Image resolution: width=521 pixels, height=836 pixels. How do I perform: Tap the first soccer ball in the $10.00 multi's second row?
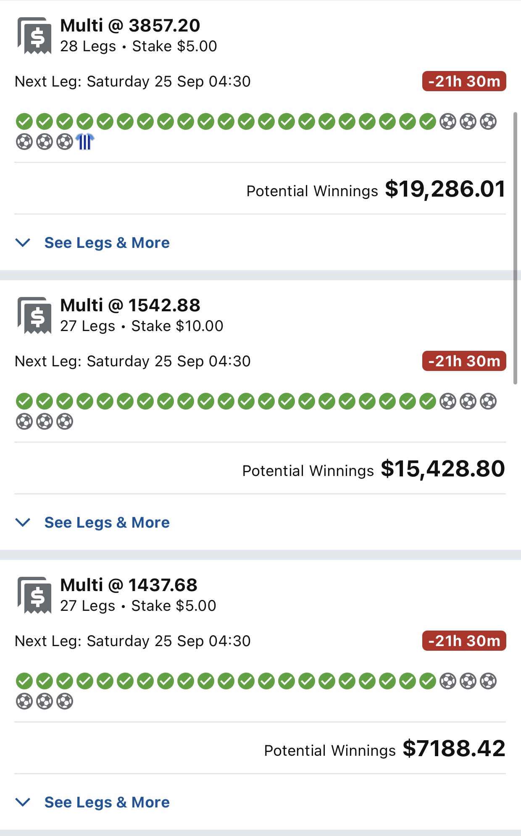coord(24,421)
